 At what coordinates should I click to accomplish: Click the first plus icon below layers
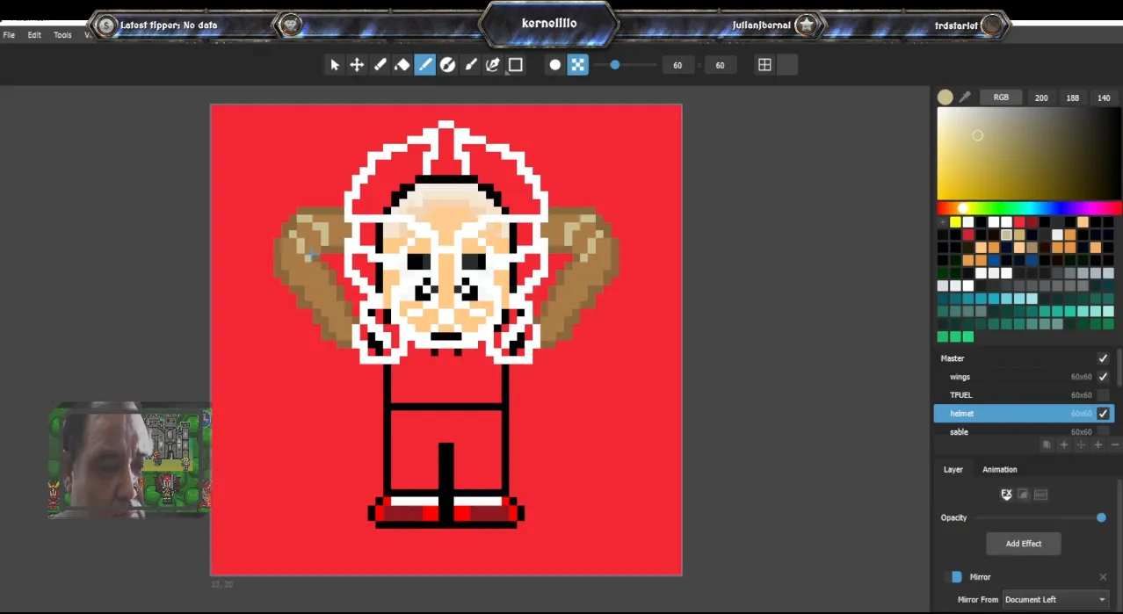1063,445
